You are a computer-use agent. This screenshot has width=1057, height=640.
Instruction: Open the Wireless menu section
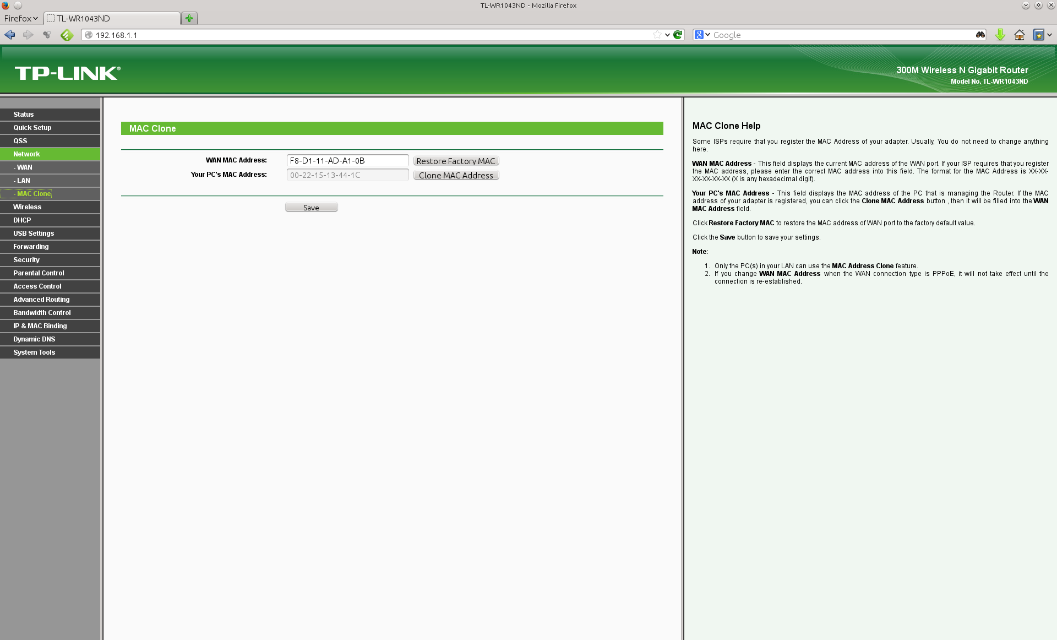pyautogui.click(x=28, y=207)
